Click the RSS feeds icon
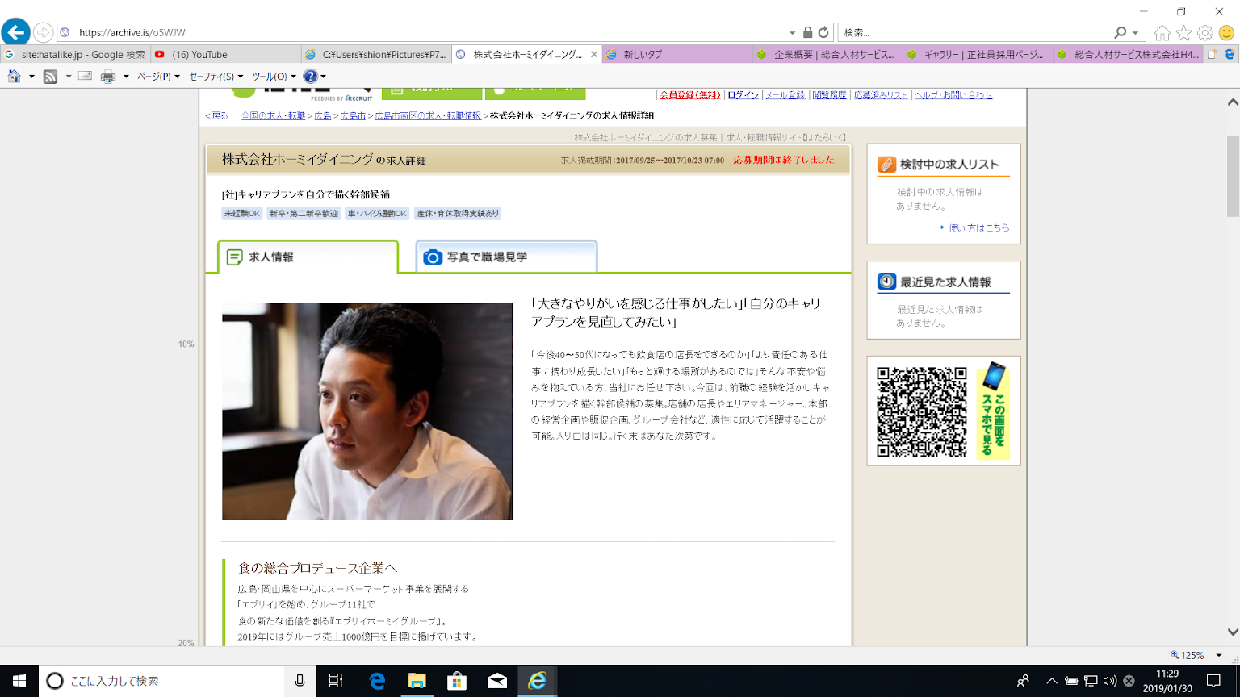The width and height of the screenshot is (1240, 697). (50, 77)
